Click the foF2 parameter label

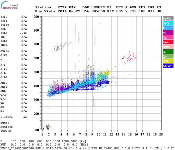tap(4, 17)
